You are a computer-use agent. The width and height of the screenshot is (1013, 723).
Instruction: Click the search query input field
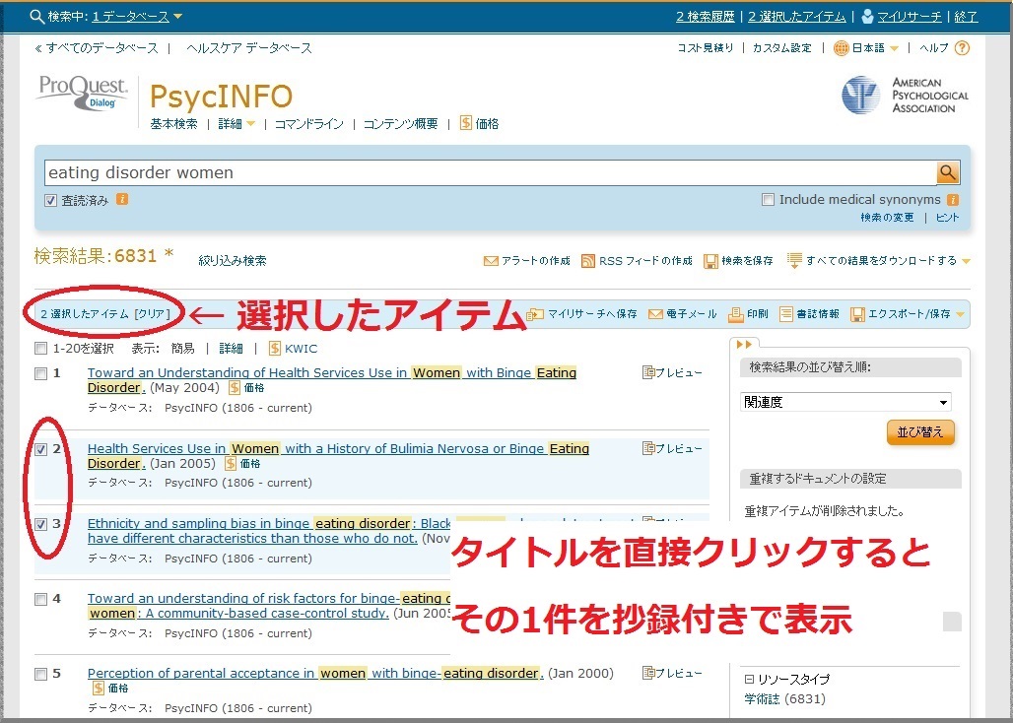click(x=491, y=172)
